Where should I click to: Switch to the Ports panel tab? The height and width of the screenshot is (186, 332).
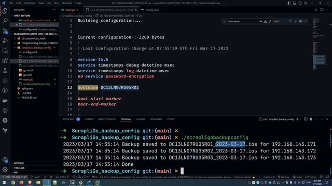pos(171,119)
